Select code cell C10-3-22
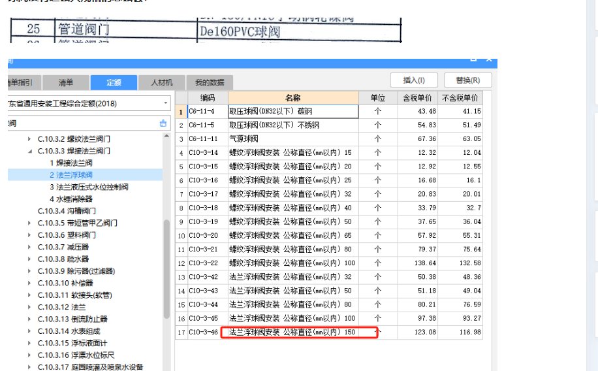 point(208,263)
